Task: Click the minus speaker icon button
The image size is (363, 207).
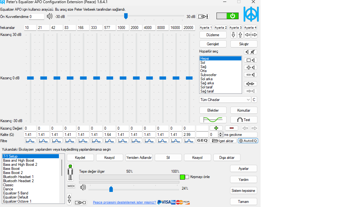Action: 251,75
